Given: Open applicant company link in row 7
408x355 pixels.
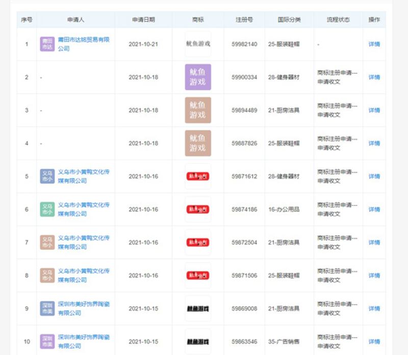Looking at the screenshot, I should (84, 242).
